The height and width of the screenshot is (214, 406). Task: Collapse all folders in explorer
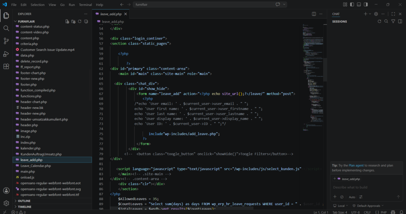pyautogui.click(x=86, y=21)
